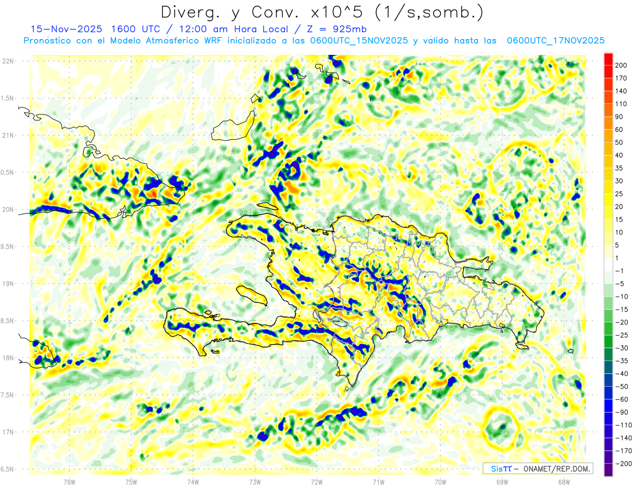
Task: Click the '-20' colorbar value
Action: [x=621, y=322]
